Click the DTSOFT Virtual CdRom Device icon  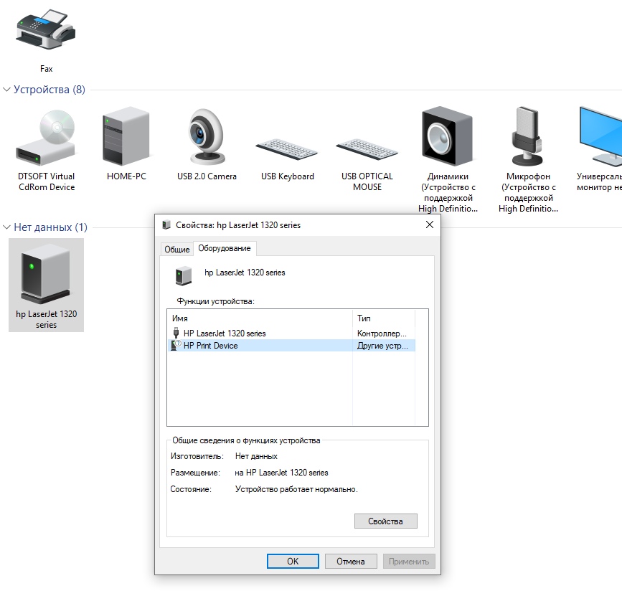46,138
